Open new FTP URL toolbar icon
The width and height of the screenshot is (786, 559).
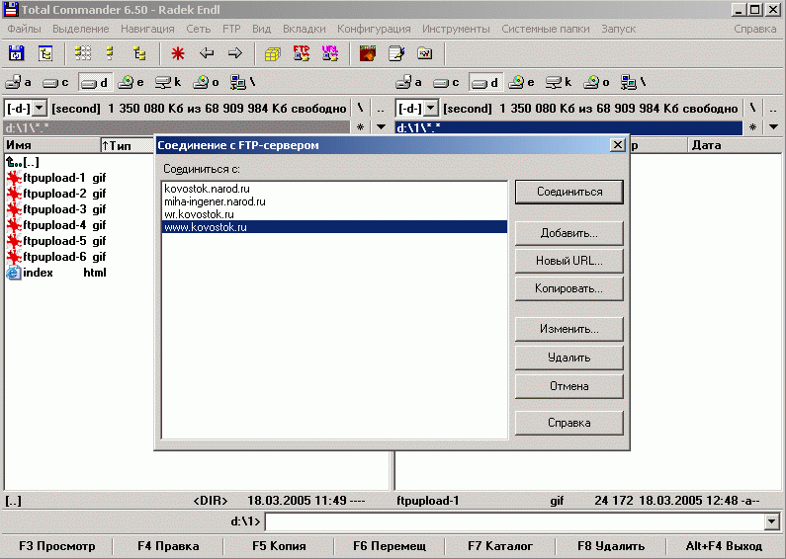tap(330, 53)
